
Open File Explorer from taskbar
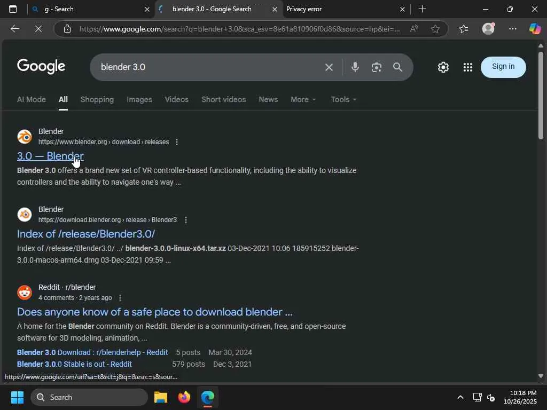tap(161, 397)
